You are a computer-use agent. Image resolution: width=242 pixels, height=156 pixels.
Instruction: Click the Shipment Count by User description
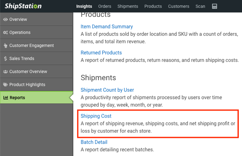coord(151,101)
